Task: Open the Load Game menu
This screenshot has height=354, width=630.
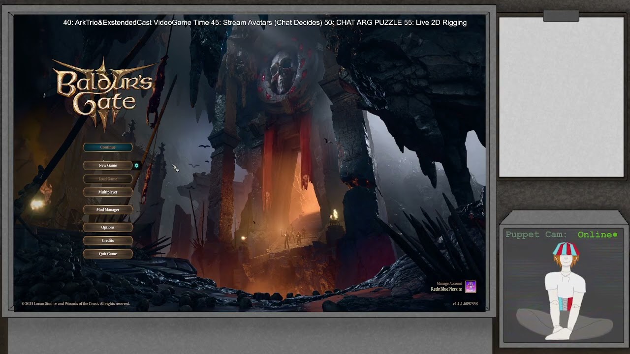Action: (x=108, y=179)
